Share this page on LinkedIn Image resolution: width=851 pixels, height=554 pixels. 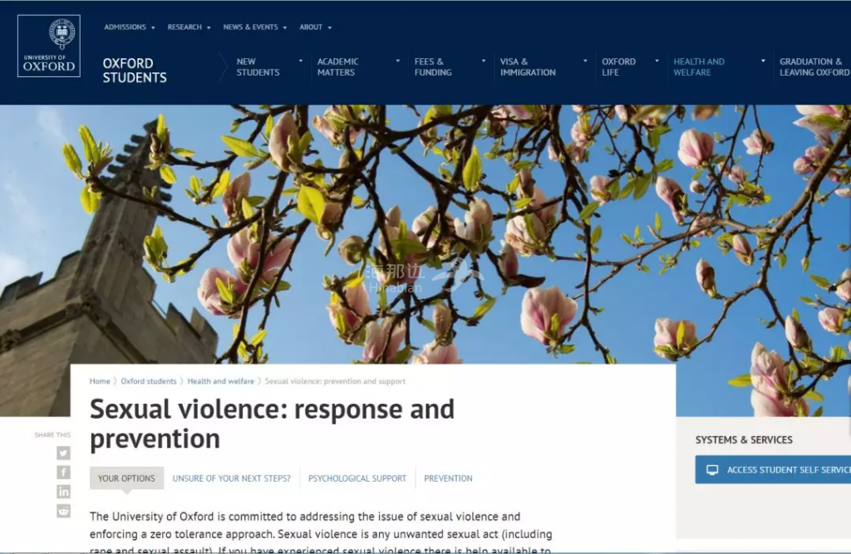(63, 492)
